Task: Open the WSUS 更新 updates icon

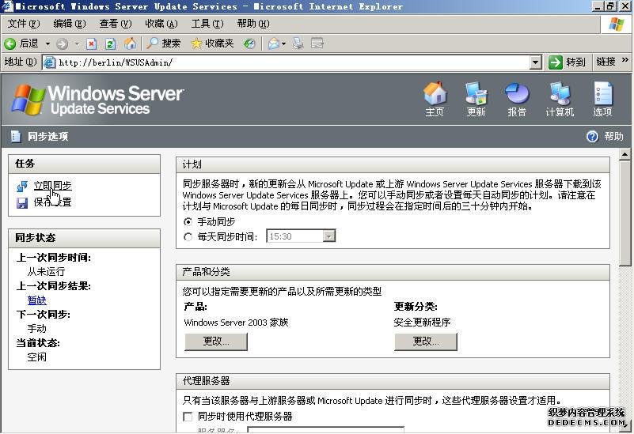Action: tap(476, 100)
